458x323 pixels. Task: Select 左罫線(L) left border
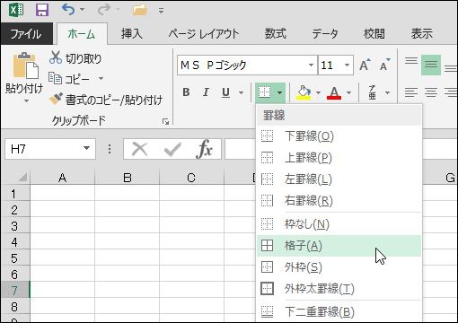point(339,179)
